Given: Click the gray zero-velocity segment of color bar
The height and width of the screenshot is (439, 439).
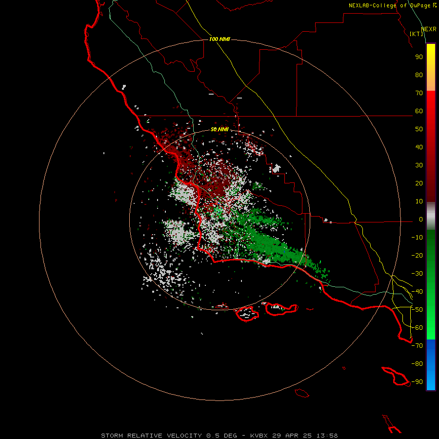Looking at the screenshot, I should click(x=431, y=216).
